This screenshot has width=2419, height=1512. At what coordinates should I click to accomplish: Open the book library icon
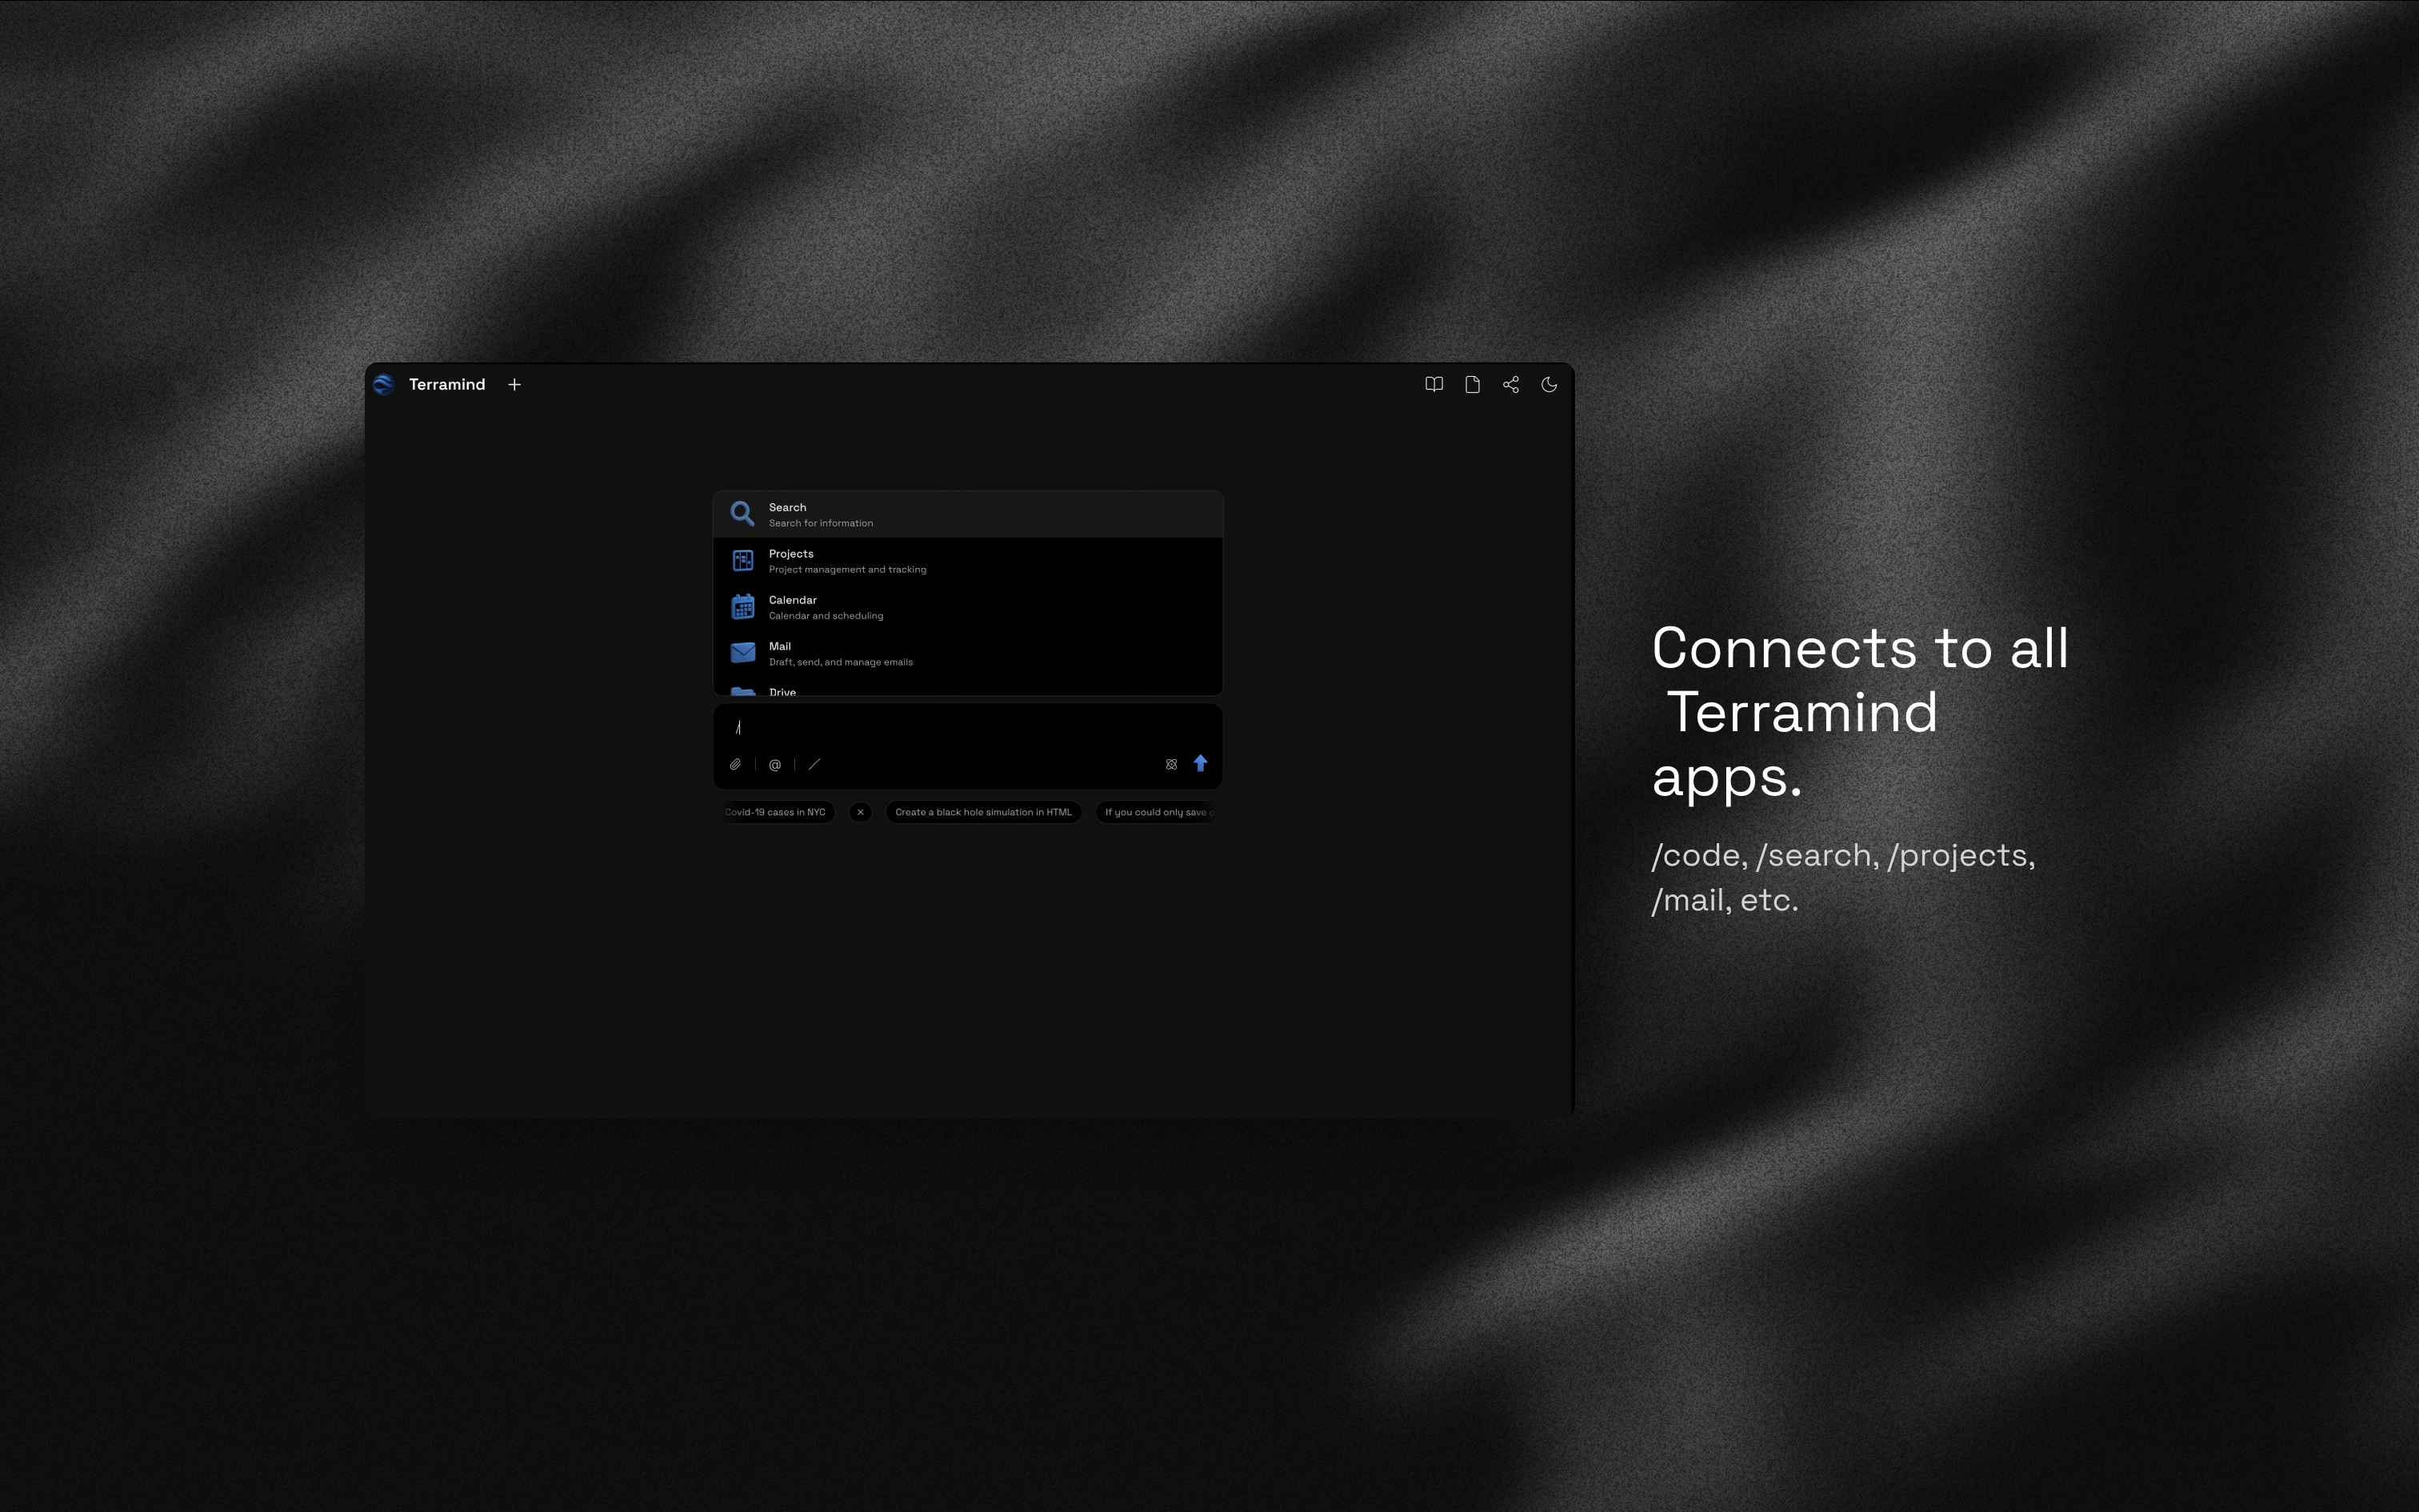point(1433,385)
